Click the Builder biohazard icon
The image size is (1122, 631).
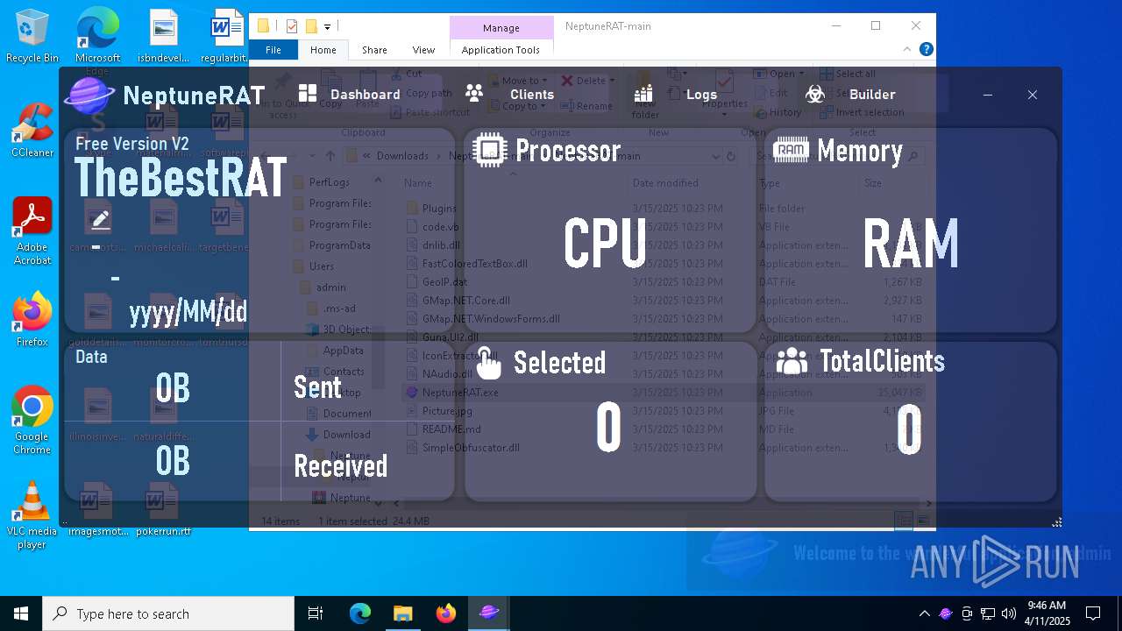pyautogui.click(x=815, y=94)
